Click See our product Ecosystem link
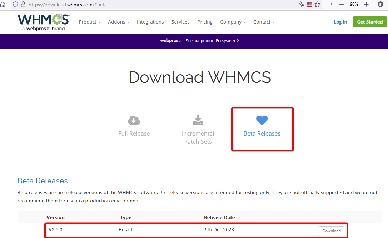This screenshot has width=388, height=238. point(210,41)
